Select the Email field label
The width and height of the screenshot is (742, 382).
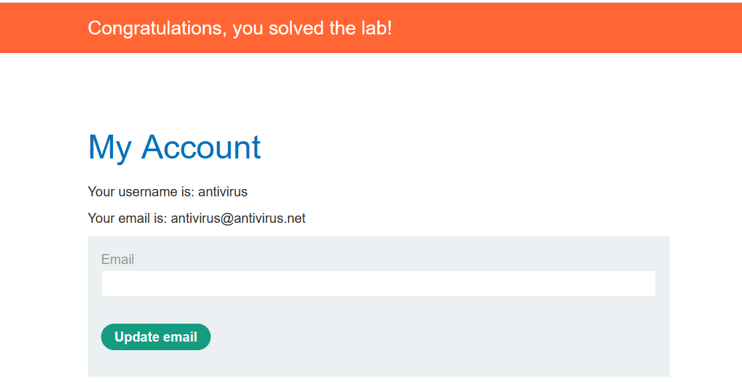pos(118,259)
